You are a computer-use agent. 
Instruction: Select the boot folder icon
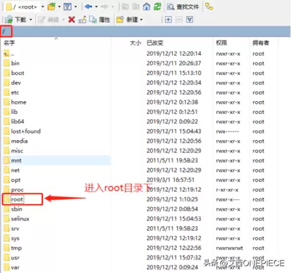(6, 73)
